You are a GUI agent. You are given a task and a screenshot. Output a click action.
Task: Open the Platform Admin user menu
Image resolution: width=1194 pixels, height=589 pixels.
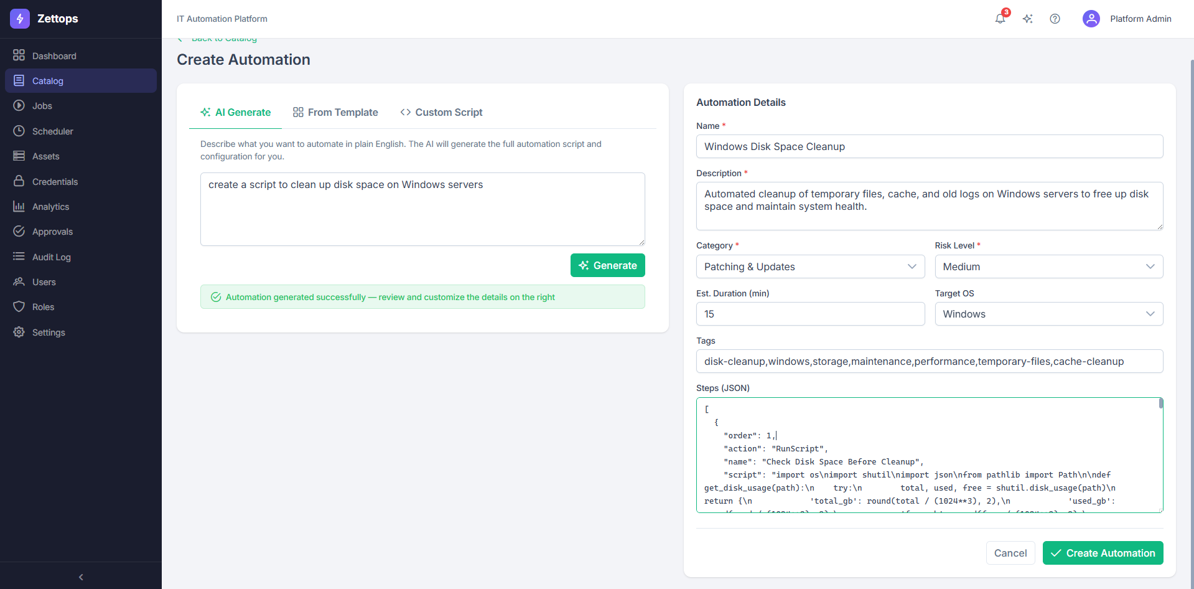coord(1127,19)
